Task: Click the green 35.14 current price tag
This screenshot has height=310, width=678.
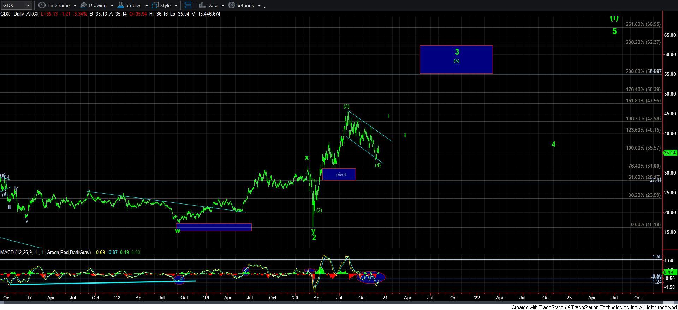Action: point(670,153)
